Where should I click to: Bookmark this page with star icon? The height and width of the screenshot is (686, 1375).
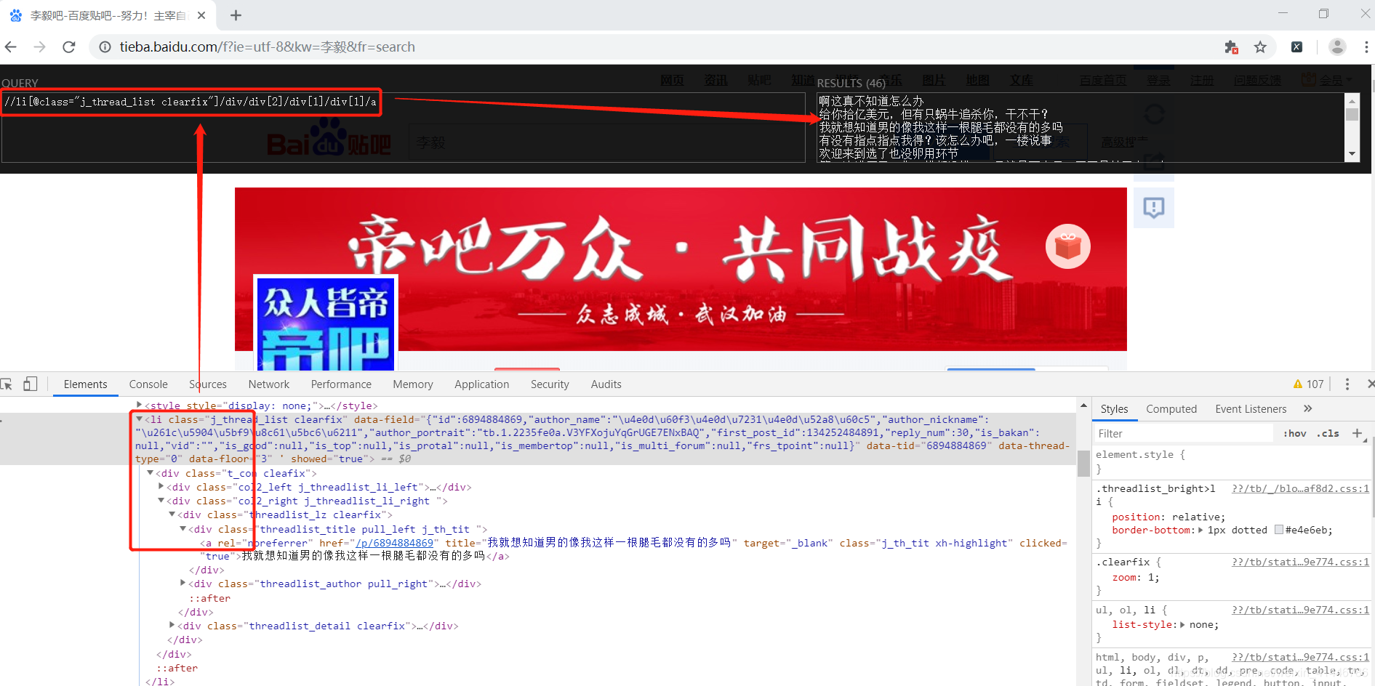coord(1260,47)
